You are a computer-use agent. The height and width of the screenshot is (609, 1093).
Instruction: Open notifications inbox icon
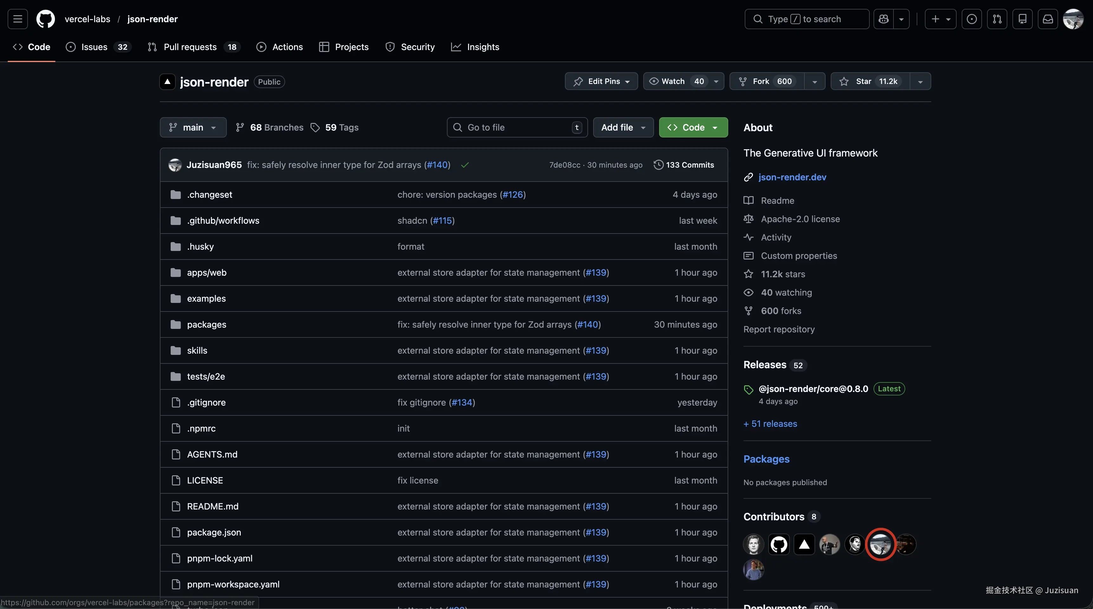click(1048, 19)
